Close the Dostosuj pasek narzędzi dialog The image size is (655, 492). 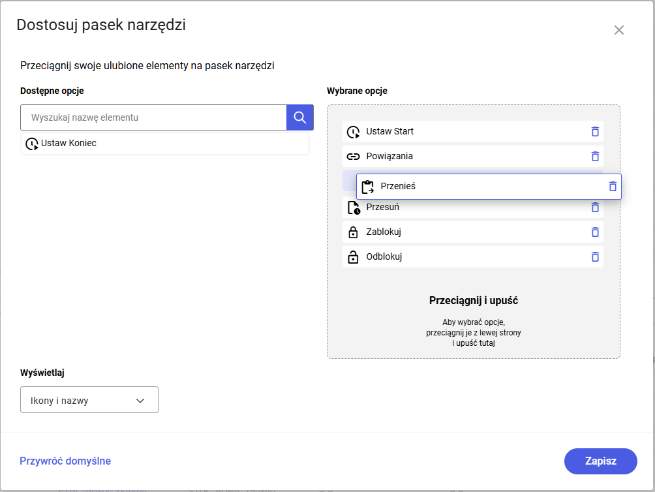click(619, 30)
